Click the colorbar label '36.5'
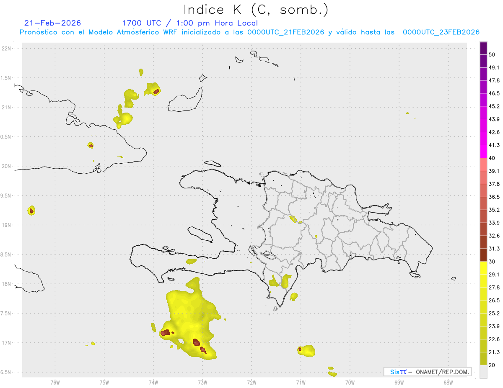 (494, 197)
